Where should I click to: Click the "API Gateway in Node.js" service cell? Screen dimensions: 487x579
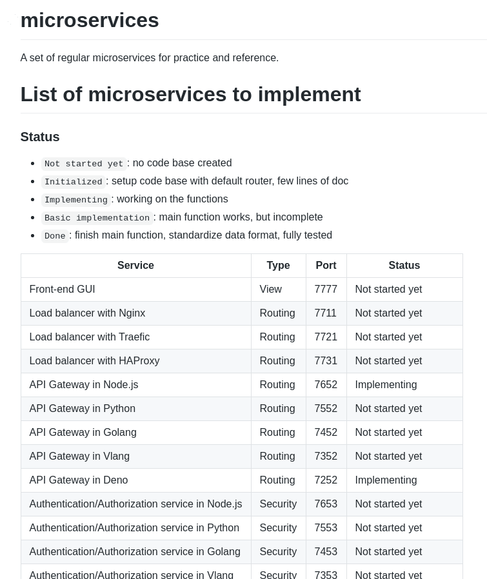click(84, 385)
